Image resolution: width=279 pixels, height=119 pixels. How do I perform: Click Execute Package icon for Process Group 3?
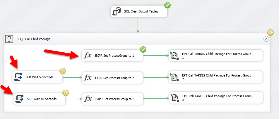point(174,97)
